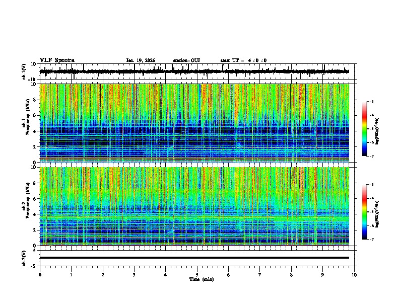Click time axis tick label "7"
Image resolution: width=399 pixels, height=308 pixels.
tap(260, 275)
